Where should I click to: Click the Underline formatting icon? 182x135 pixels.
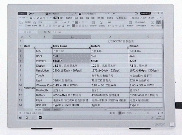[46, 26]
